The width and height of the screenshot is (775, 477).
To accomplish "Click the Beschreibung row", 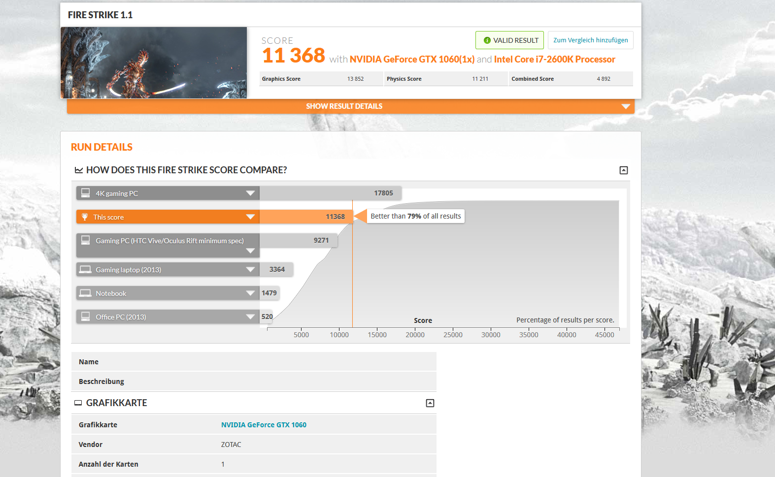I will [254, 382].
